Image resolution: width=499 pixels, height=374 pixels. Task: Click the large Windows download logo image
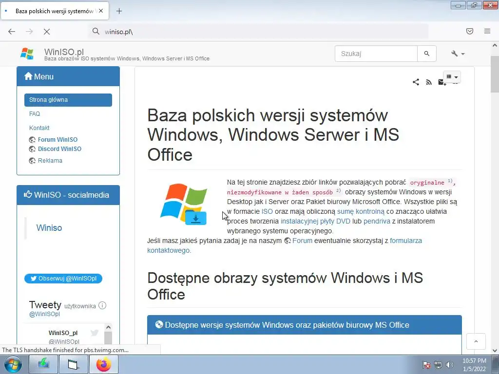click(x=185, y=204)
